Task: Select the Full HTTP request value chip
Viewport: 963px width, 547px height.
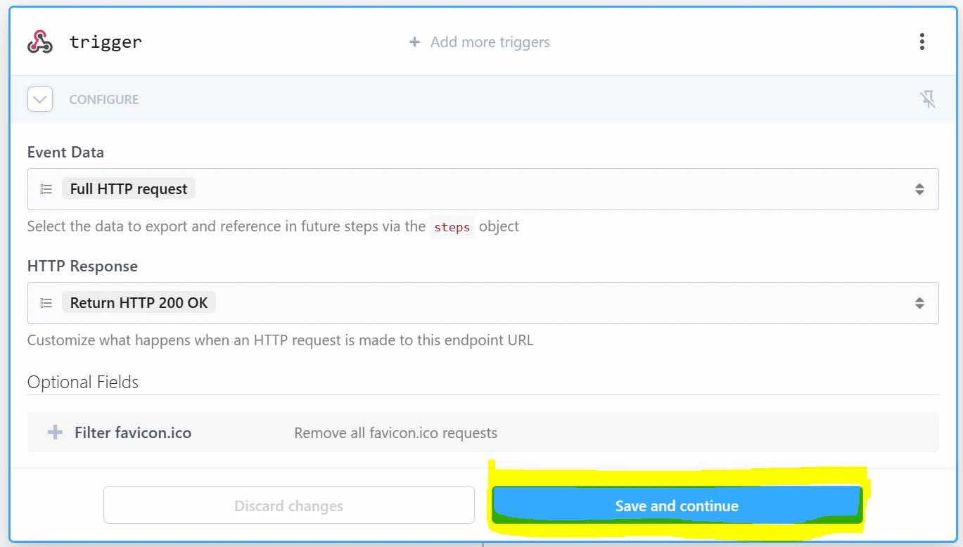Action: pos(129,189)
